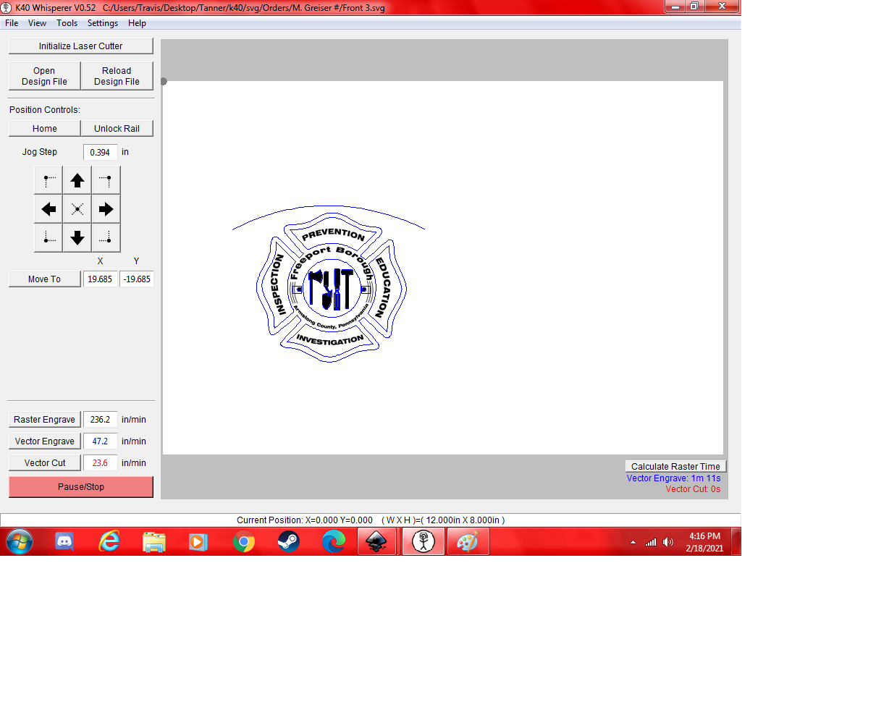Edit Vector Cut speed field
The height and width of the screenshot is (715, 889).
[100, 462]
